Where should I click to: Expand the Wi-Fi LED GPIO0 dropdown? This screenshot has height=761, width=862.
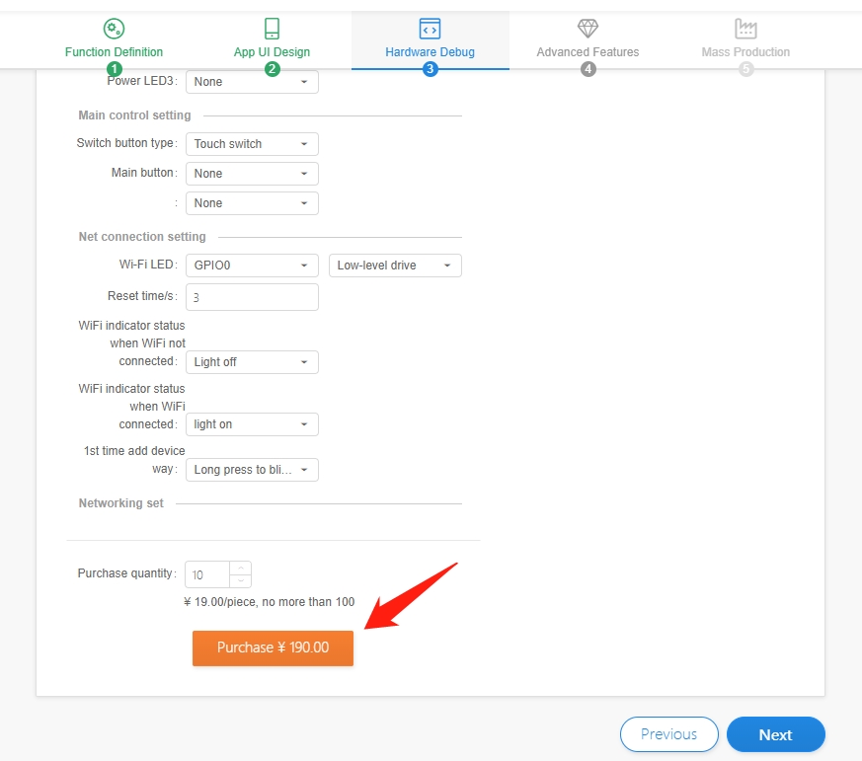click(x=252, y=266)
